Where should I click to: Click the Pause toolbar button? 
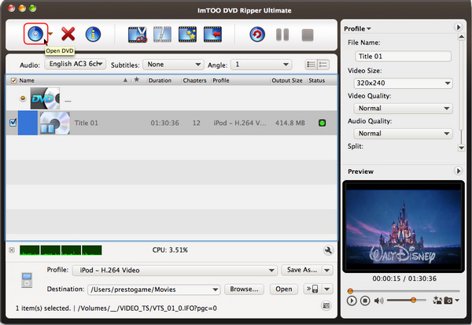point(282,35)
